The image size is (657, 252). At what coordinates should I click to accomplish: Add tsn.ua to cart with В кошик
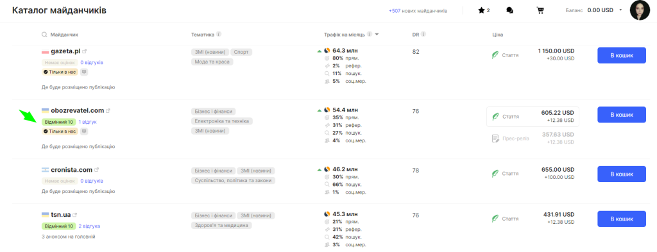click(621, 219)
